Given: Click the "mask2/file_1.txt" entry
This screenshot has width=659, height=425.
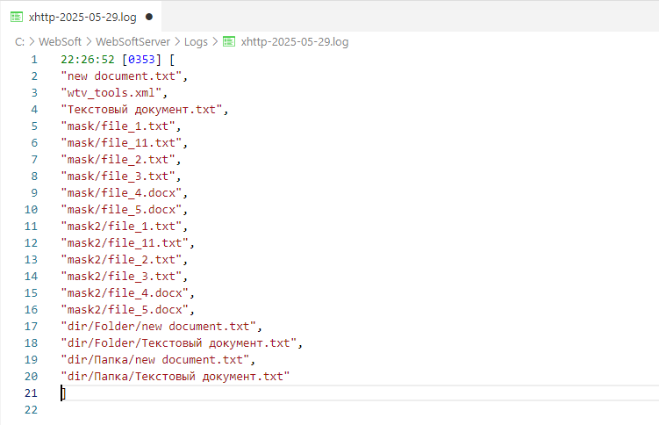Looking at the screenshot, I should tap(121, 227).
